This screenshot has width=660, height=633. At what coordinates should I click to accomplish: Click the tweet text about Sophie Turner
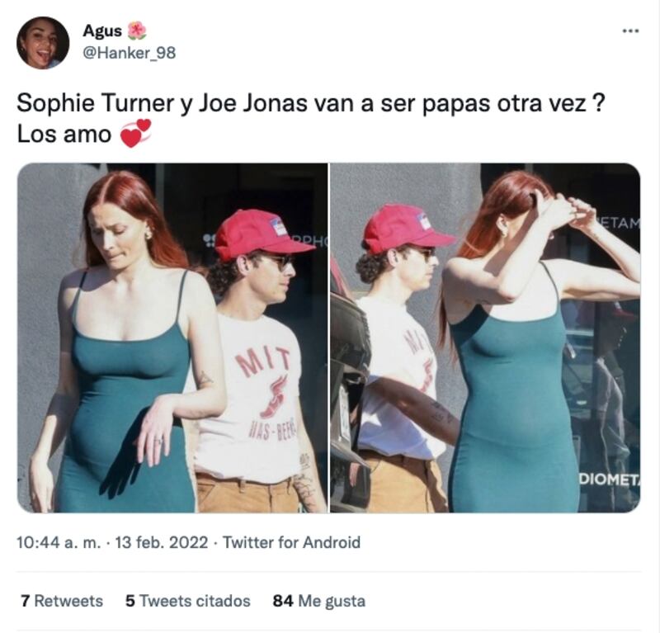[x=311, y=104]
